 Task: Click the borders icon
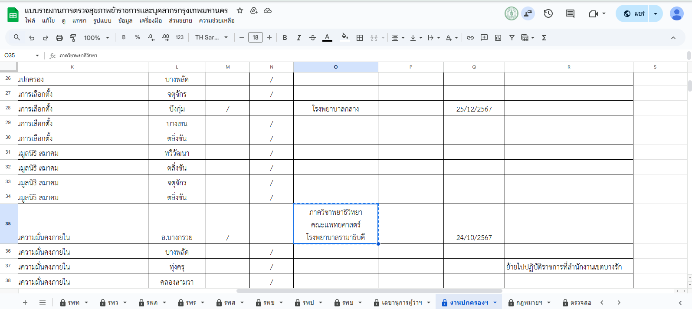click(360, 38)
